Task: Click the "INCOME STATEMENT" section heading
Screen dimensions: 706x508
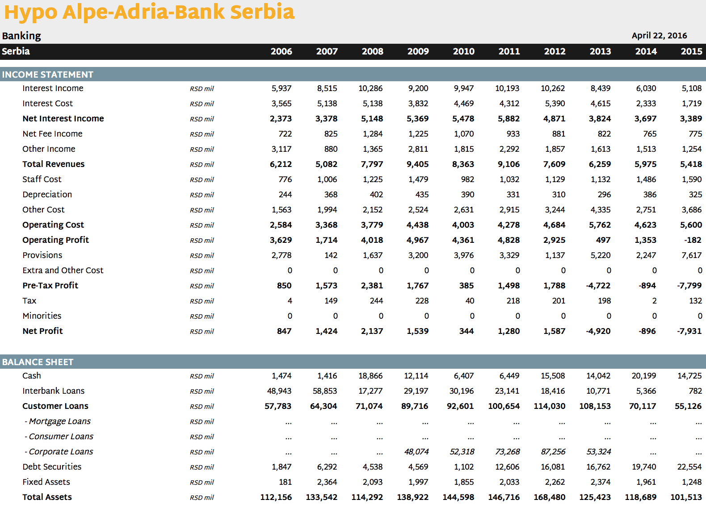Action: point(48,75)
